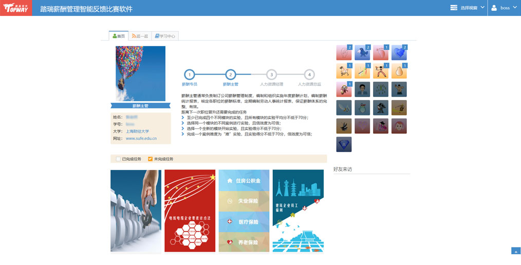Click the blue handshake achievement badge
Viewport: 521px width, 265px height.
[x=399, y=53]
